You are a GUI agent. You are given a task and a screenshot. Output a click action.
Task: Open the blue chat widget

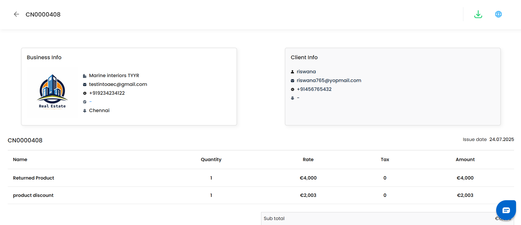coord(506,210)
